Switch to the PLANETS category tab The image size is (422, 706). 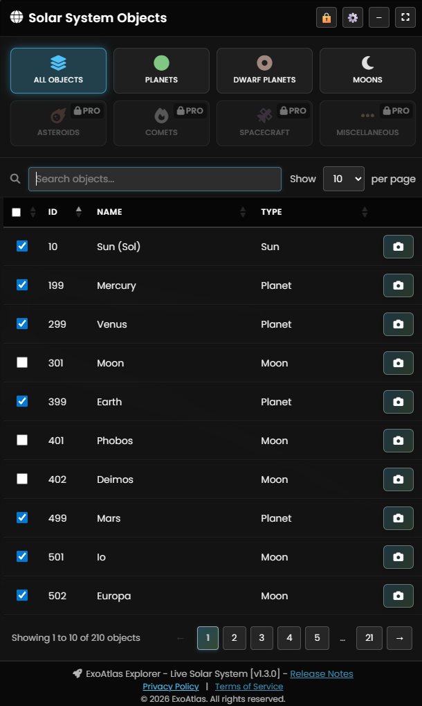[x=161, y=70]
